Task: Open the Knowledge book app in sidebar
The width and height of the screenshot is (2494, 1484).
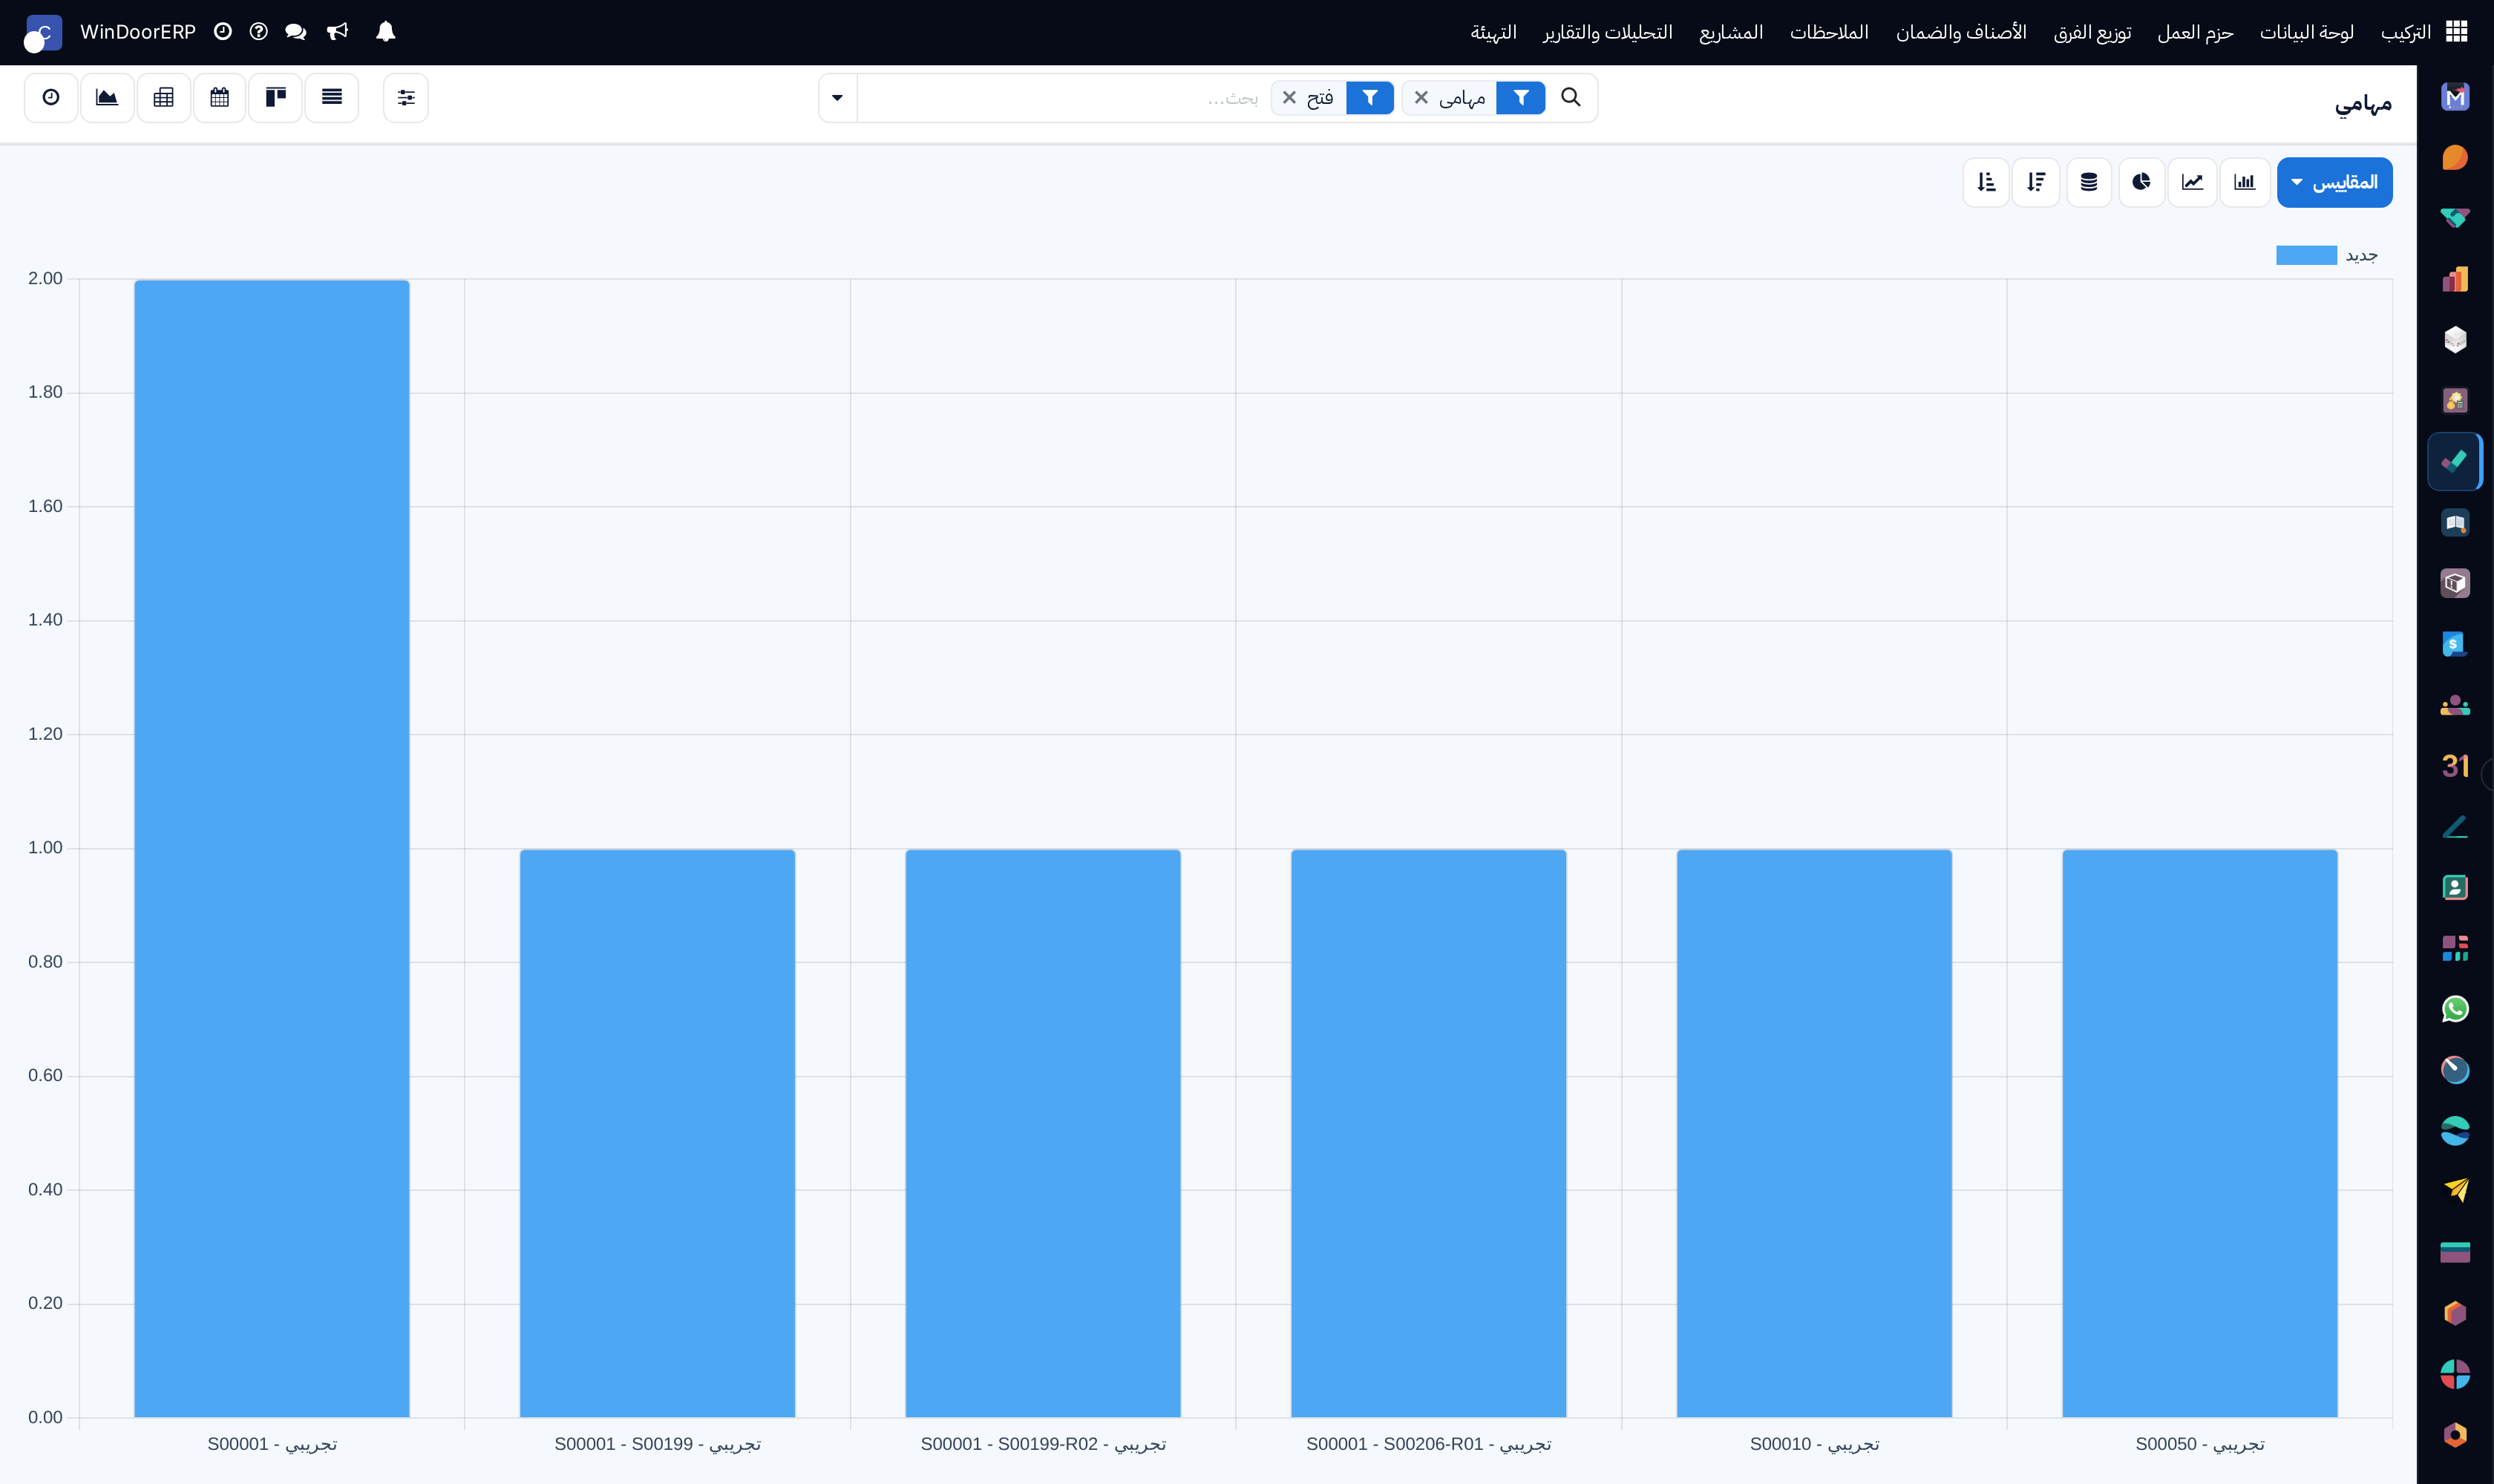Action: point(2455,523)
